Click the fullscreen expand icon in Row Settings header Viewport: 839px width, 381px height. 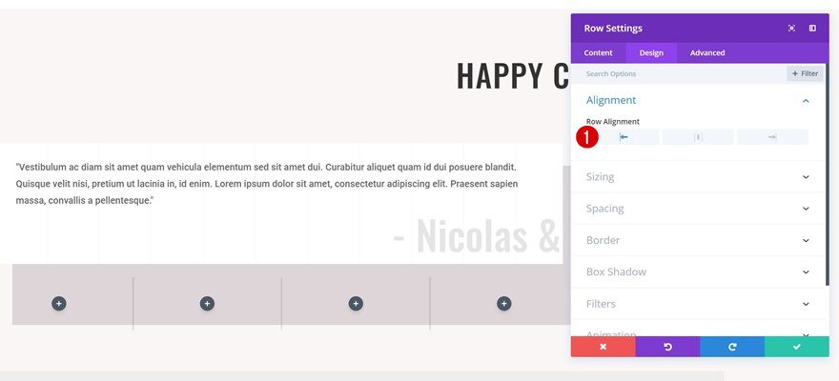click(x=791, y=29)
